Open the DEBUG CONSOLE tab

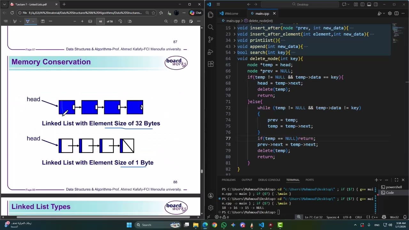coord(269,180)
